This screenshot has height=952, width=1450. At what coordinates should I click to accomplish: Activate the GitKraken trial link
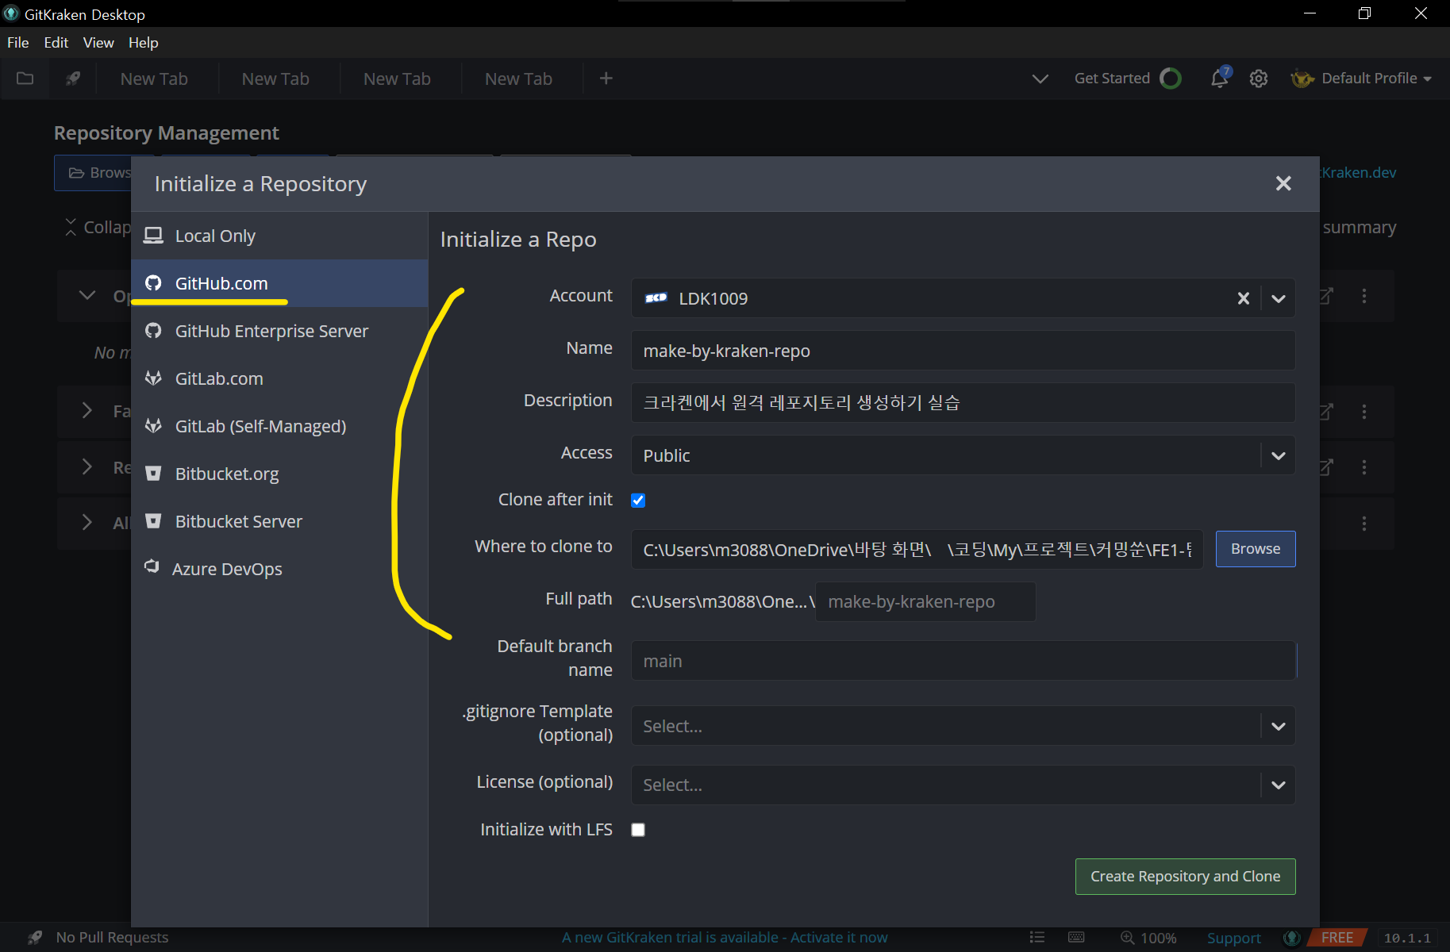[725, 938]
